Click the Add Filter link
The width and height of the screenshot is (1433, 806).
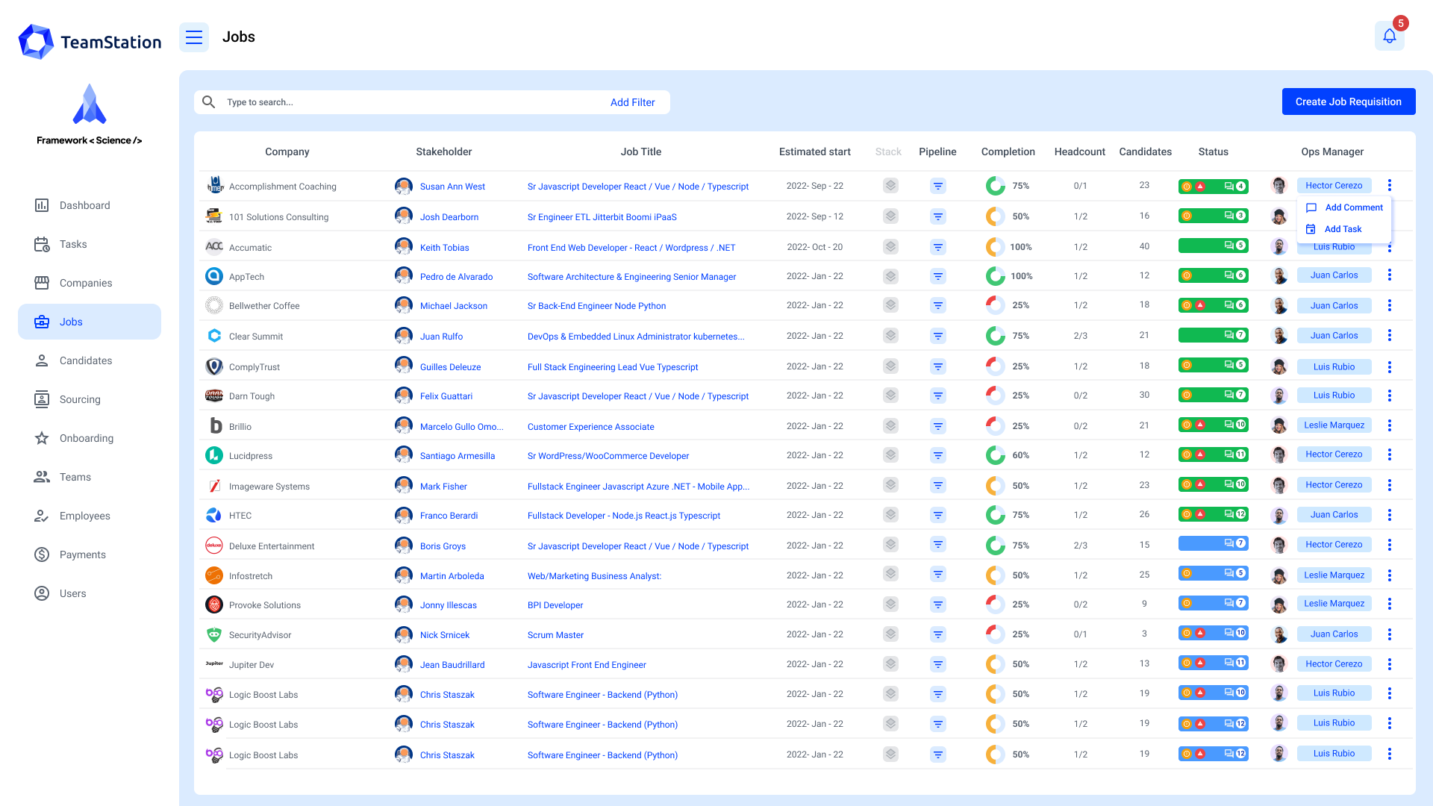pyautogui.click(x=632, y=102)
